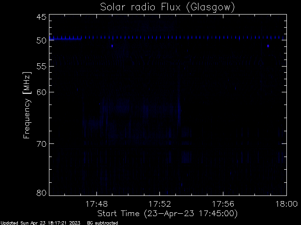Click the 'Start Time (23-Apr-23 17:45:00)' label
This screenshot has width=301, height=225.
(x=167, y=214)
